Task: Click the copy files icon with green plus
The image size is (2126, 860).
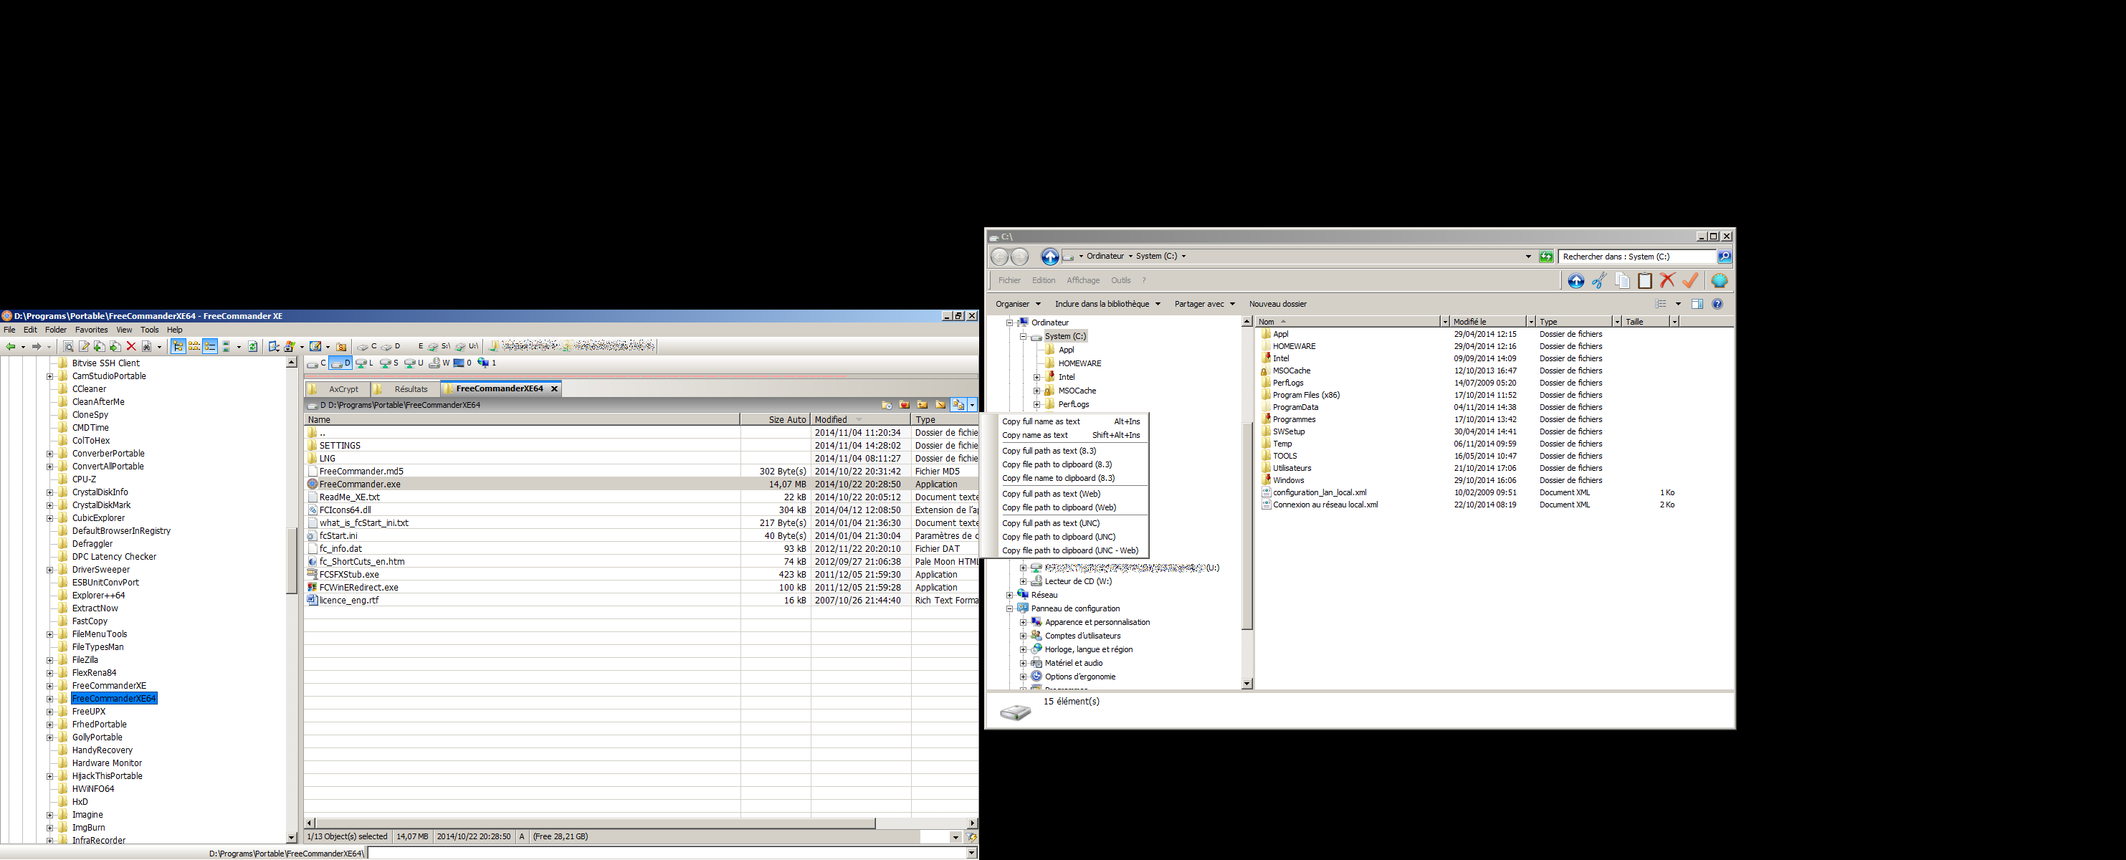Action: (99, 347)
